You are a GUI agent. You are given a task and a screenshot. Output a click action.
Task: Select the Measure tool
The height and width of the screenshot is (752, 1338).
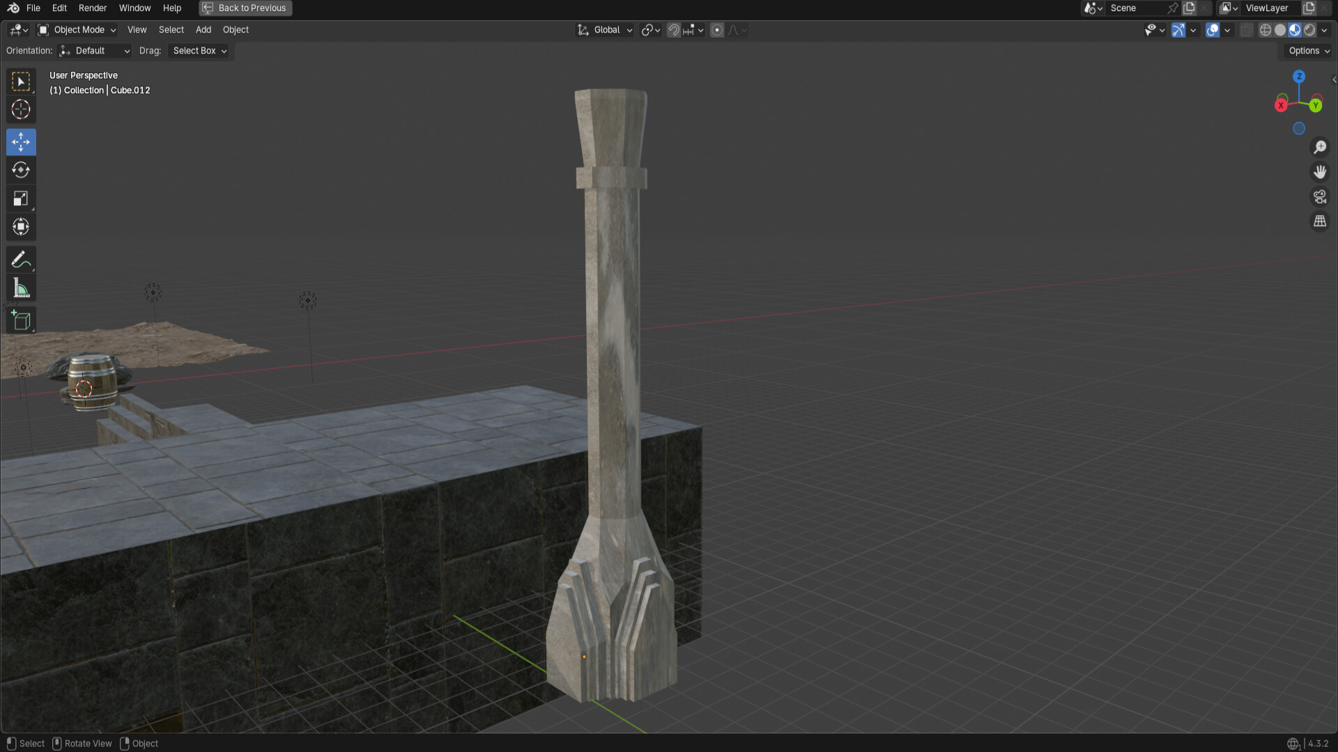[x=21, y=288]
